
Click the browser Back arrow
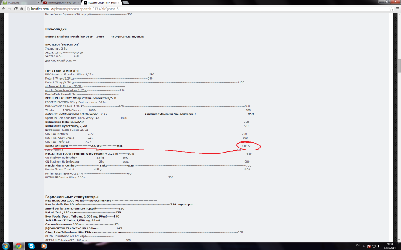pyautogui.click(x=5, y=9)
